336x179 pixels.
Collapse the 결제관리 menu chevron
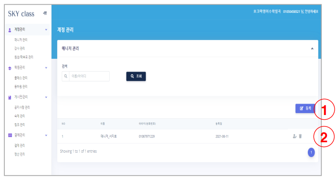point(46,135)
